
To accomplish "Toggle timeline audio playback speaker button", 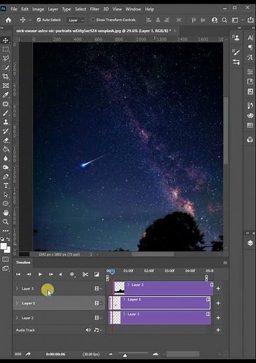I will [x=61, y=274].
